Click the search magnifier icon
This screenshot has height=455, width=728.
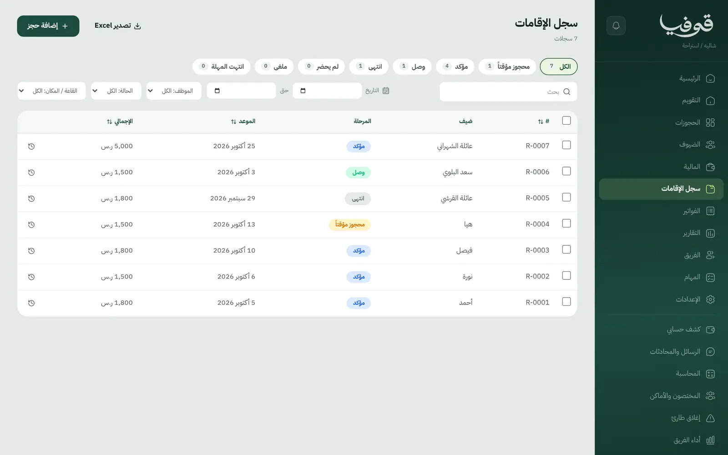[566, 91]
